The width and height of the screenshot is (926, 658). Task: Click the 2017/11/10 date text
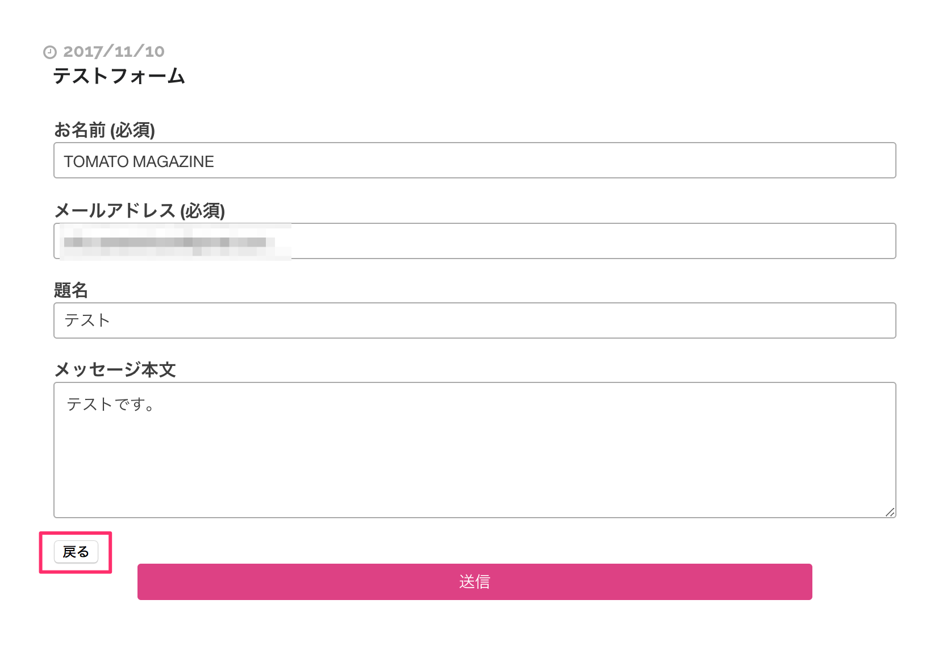coord(114,52)
